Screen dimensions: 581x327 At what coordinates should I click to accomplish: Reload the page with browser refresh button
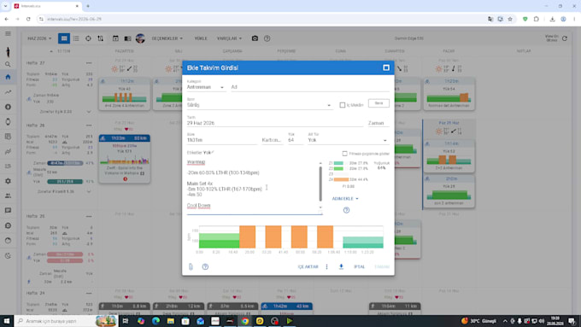pos(28,19)
